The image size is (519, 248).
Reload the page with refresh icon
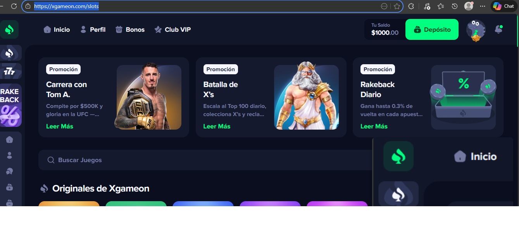[x=14, y=6]
